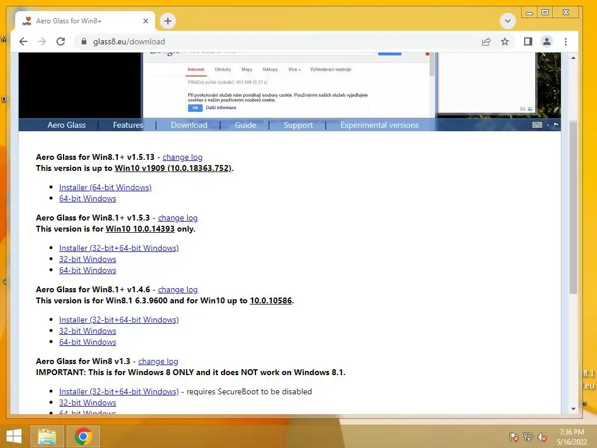Download v1.3 Installer (32-bit+64-bit Windows)
The height and width of the screenshot is (448, 597).
click(x=119, y=391)
